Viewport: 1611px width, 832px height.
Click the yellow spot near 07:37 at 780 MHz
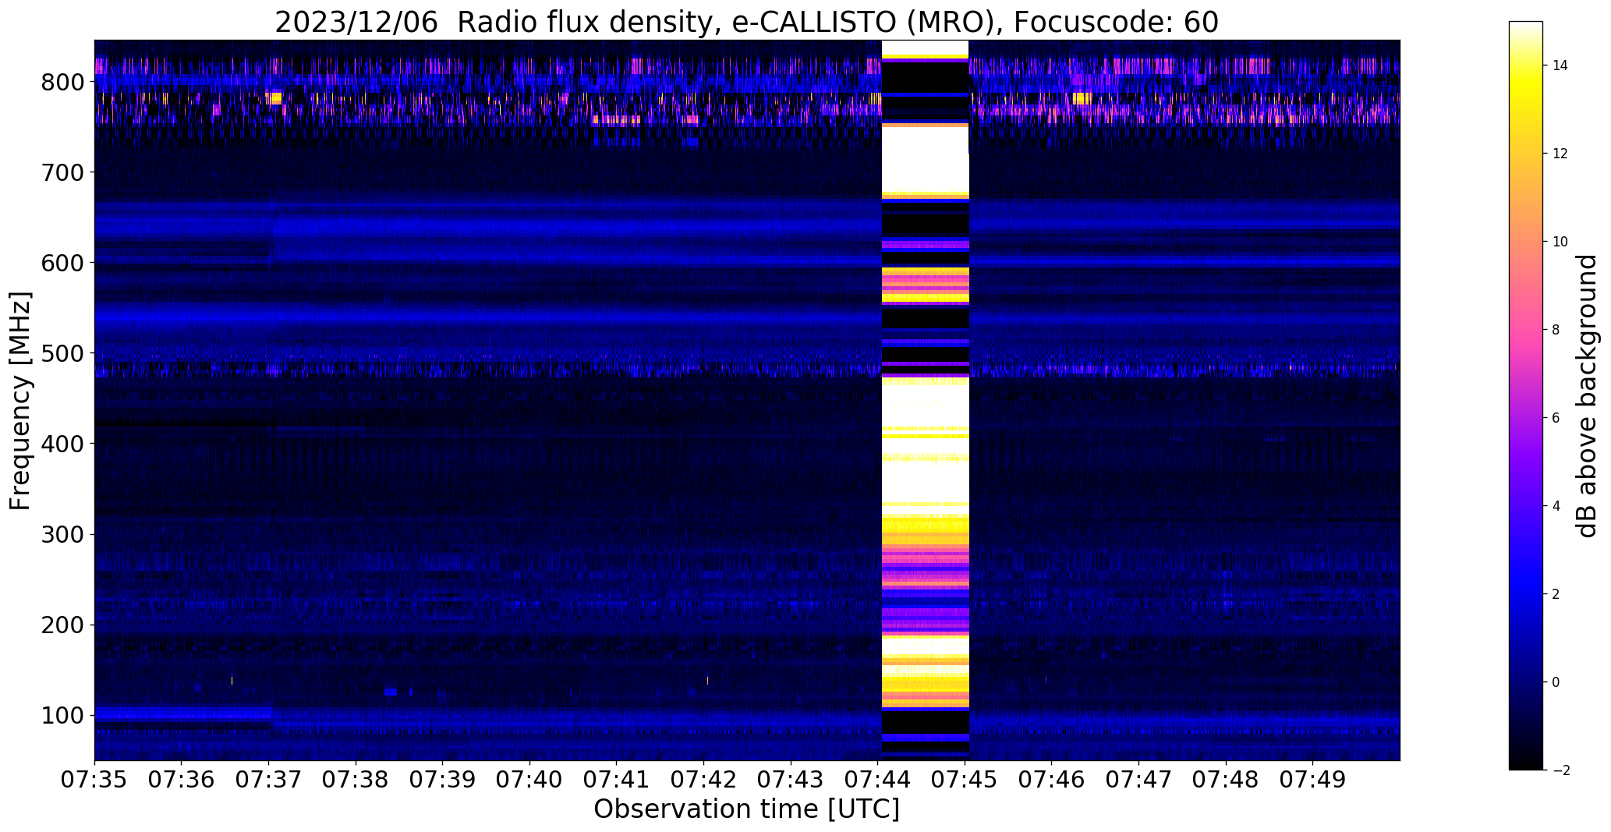point(273,98)
